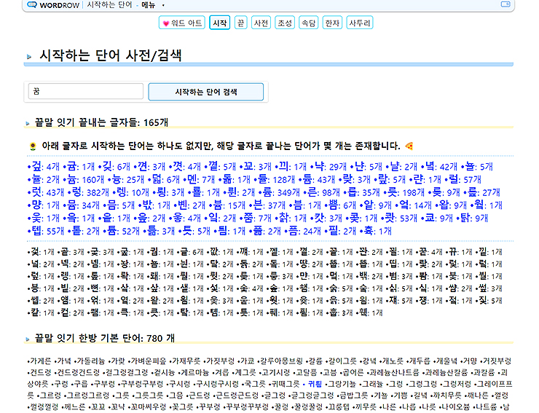Click the blue 쾃: 53개 link
Image resolution: width=539 pixels, height=413 pixels.
click(401, 219)
